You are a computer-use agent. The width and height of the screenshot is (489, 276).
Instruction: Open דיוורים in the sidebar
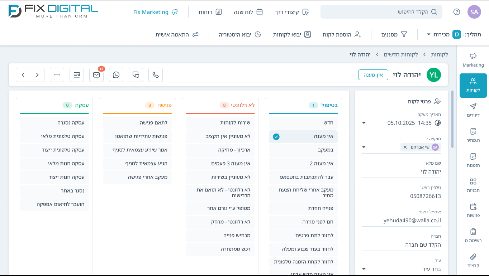pos(473,110)
